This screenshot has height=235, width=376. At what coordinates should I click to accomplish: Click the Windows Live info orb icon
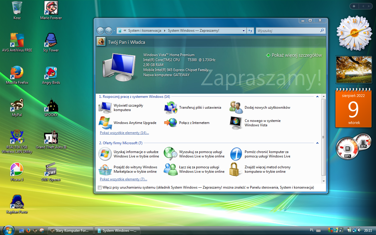pos(105,154)
